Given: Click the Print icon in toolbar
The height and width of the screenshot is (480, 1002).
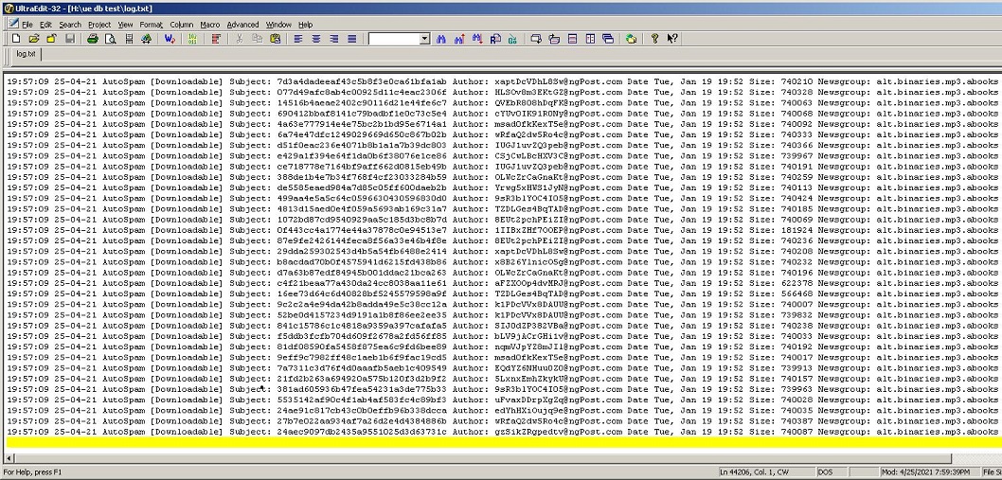Looking at the screenshot, I should coord(93,39).
